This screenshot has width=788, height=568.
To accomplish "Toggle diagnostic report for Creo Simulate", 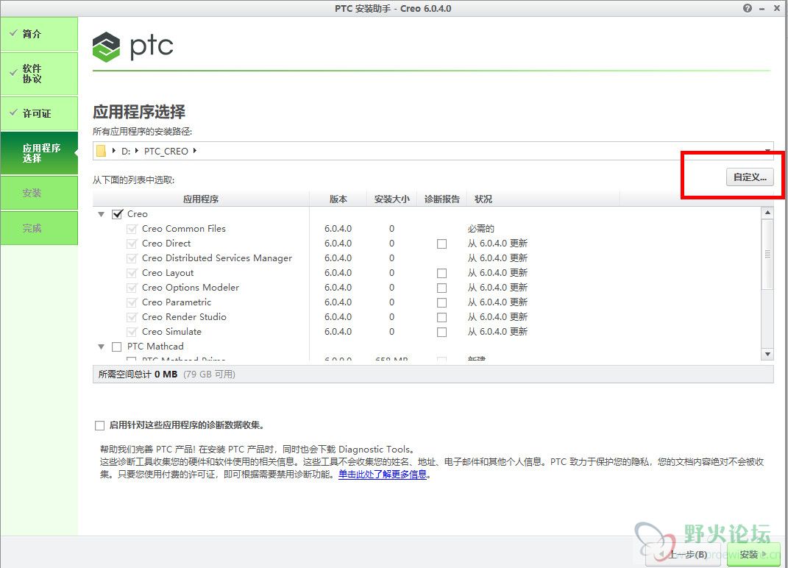I will 441,333.
